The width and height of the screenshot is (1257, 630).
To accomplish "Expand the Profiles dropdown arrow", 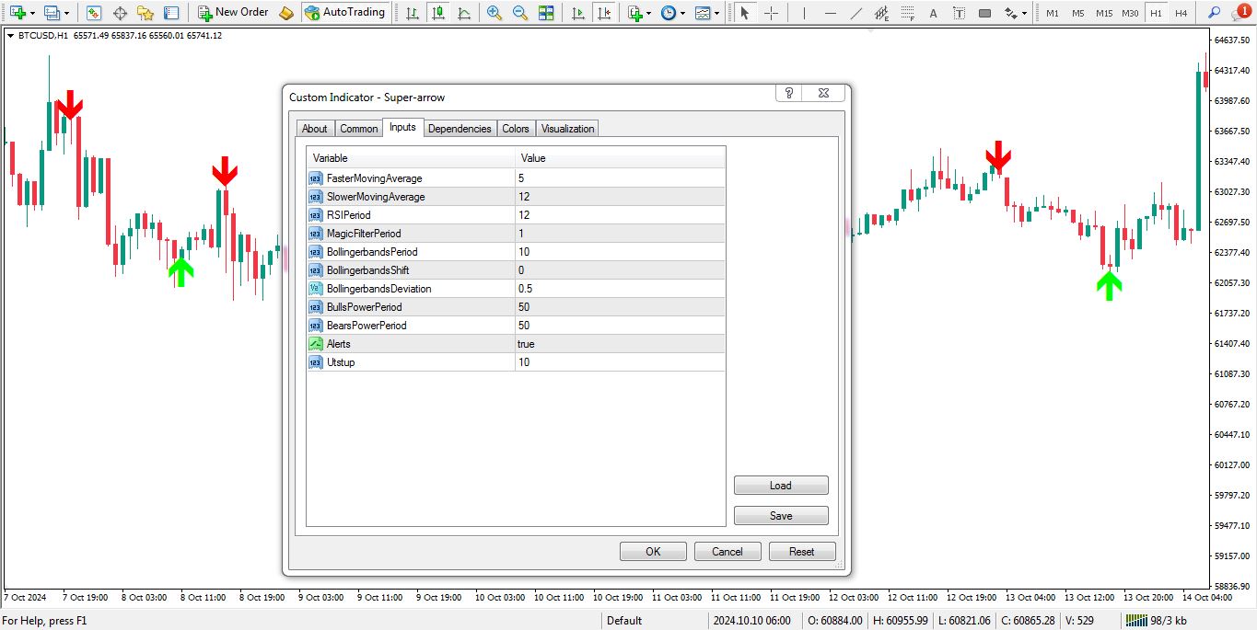I will point(66,13).
